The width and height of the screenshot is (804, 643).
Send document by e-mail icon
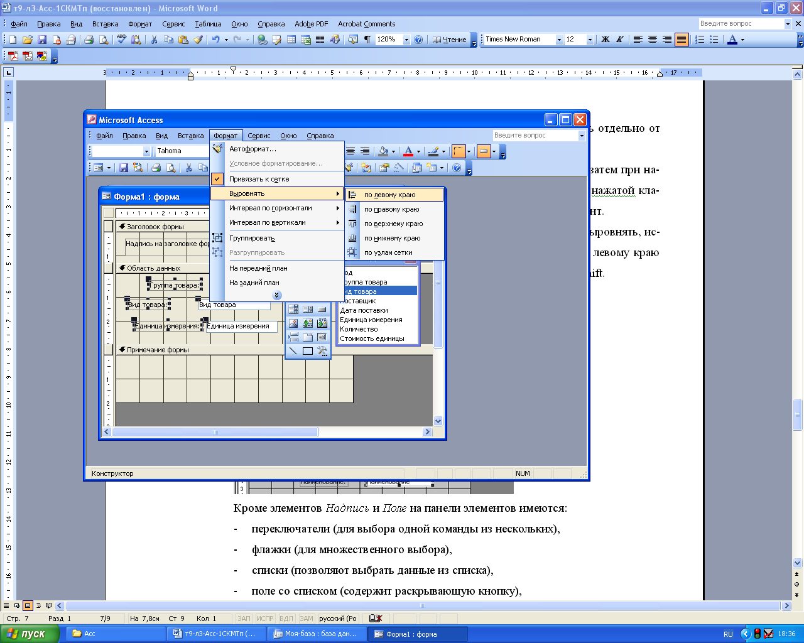71,40
